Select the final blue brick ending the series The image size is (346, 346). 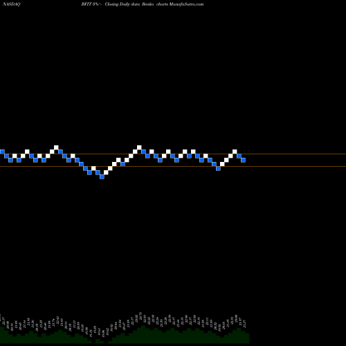[x=243, y=160]
